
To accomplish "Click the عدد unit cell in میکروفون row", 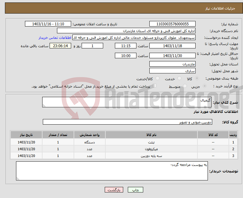I will coord(90,149).
